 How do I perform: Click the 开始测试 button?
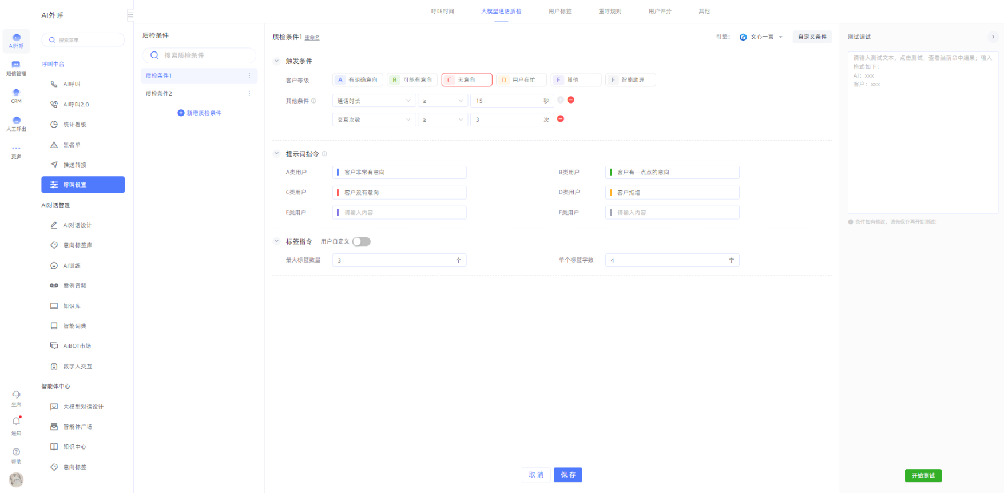point(923,476)
